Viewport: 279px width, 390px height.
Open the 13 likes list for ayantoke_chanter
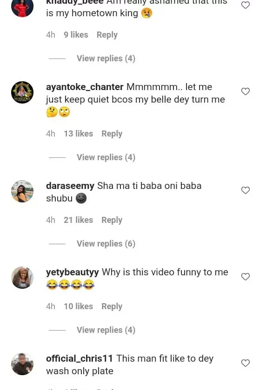[78, 134]
